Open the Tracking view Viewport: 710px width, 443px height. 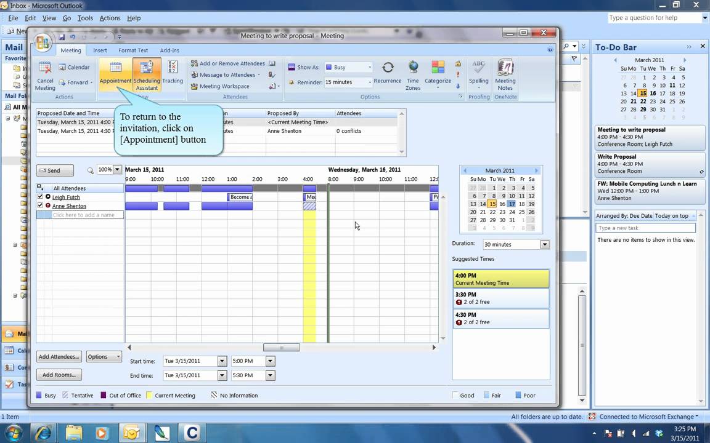coord(173,73)
